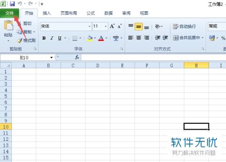Switch to the 审阅 tab
The image size is (226, 162).
126,13
